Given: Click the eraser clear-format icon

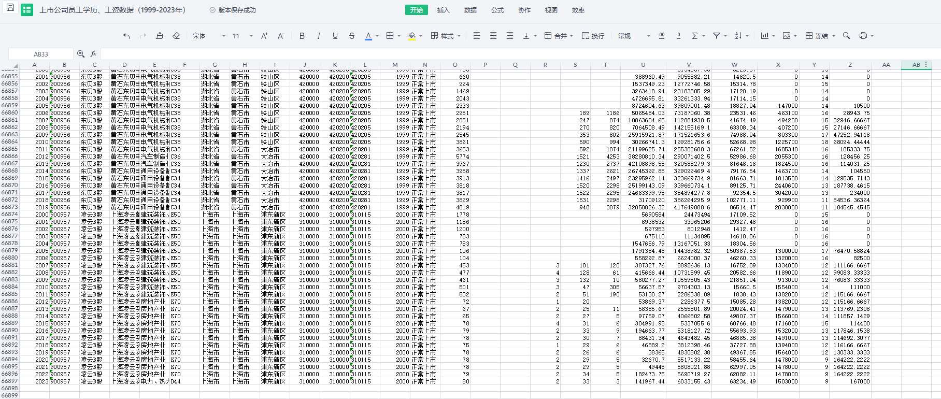Looking at the screenshot, I should (176, 36).
